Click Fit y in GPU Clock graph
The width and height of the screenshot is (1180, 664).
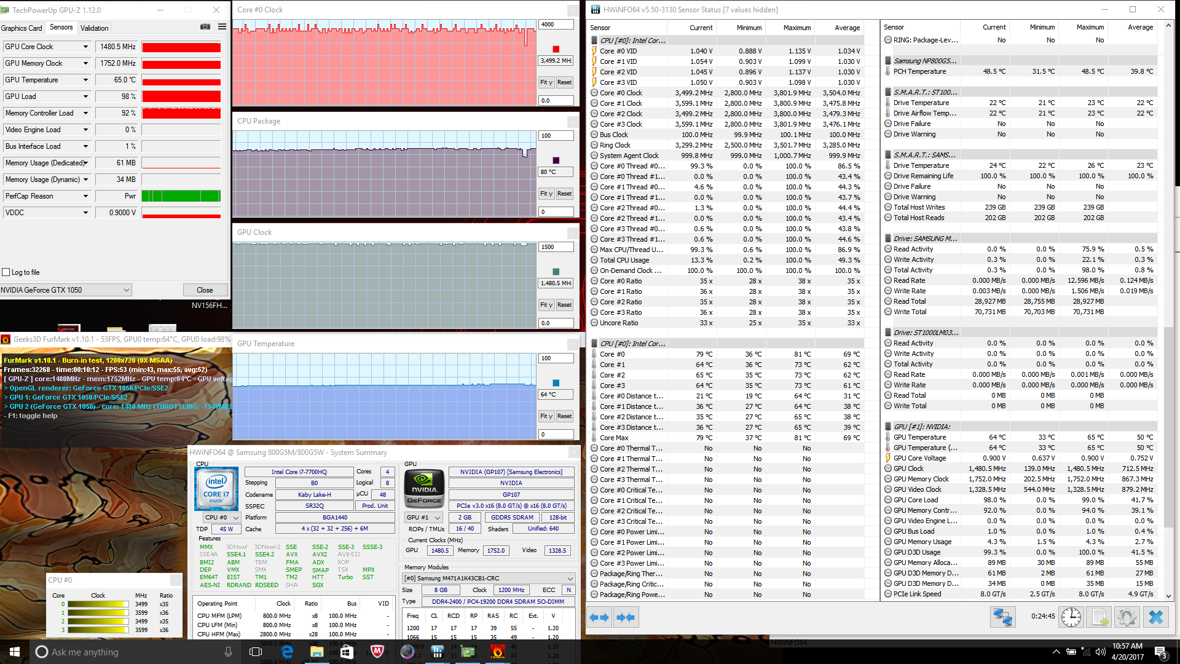click(x=546, y=305)
